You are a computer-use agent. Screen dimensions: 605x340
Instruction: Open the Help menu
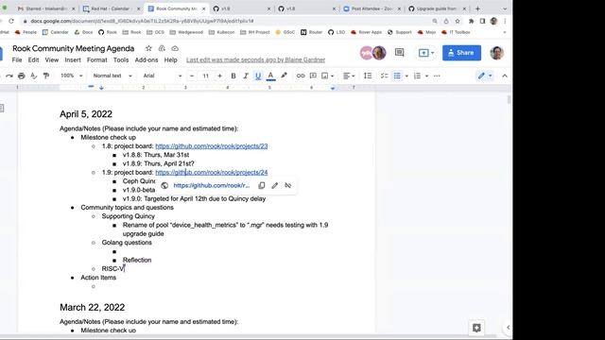(x=170, y=59)
